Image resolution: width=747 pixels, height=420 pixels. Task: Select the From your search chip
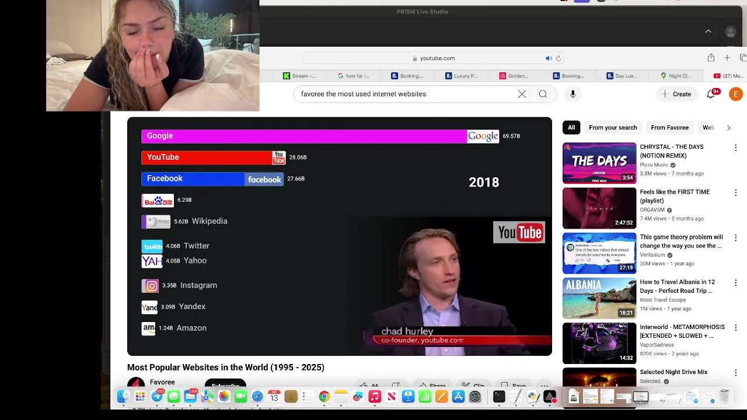[613, 128]
